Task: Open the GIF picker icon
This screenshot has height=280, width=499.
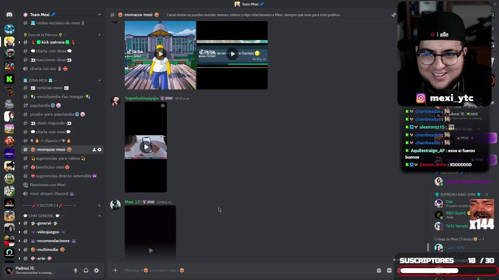Action: click(389, 270)
